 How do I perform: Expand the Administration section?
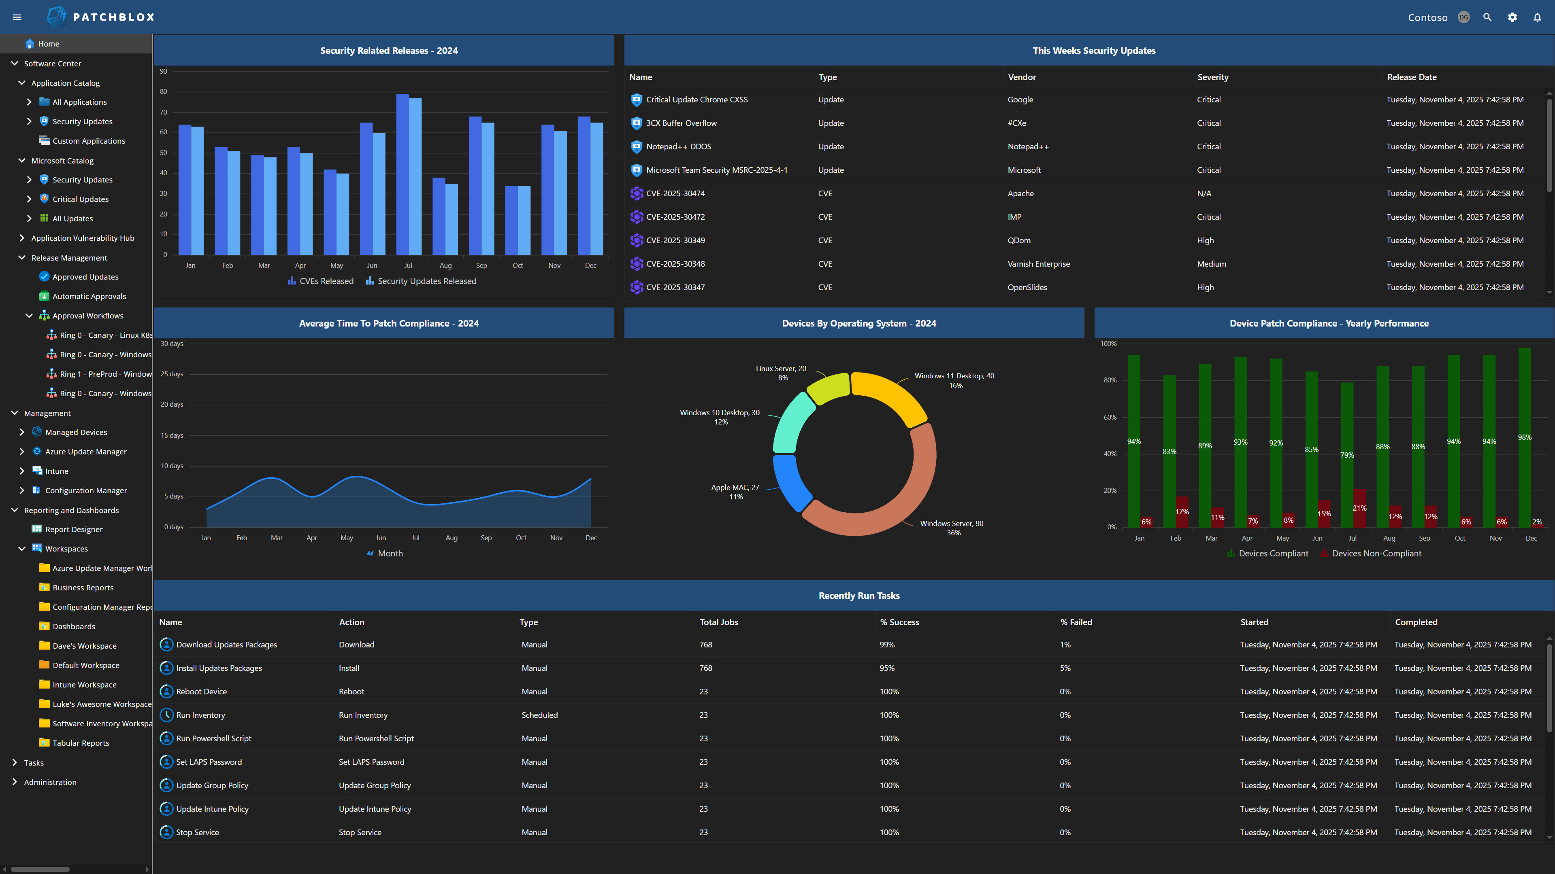pyautogui.click(x=15, y=782)
